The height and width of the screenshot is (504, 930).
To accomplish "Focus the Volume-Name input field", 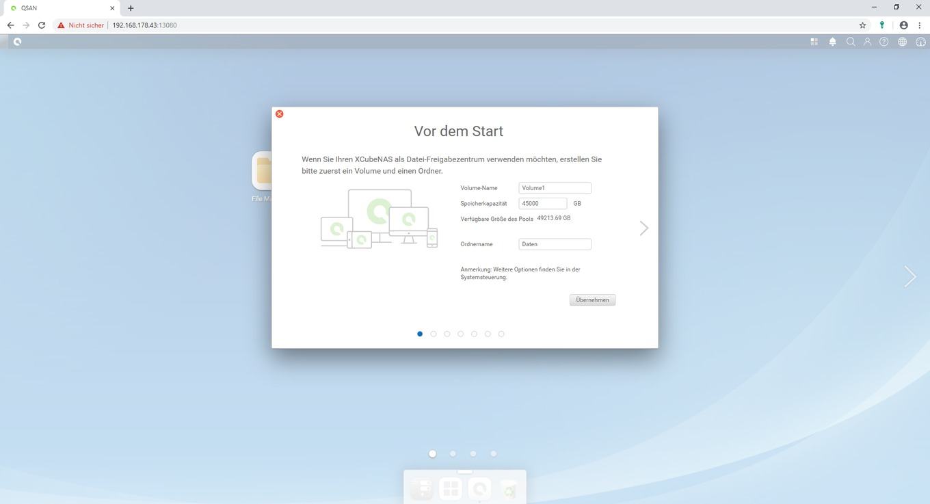I will 555,188.
